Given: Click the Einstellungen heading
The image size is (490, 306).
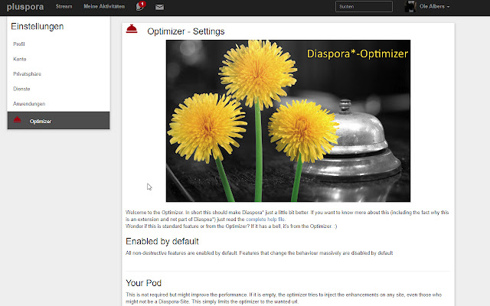Looking at the screenshot, I should click(x=38, y=27).
